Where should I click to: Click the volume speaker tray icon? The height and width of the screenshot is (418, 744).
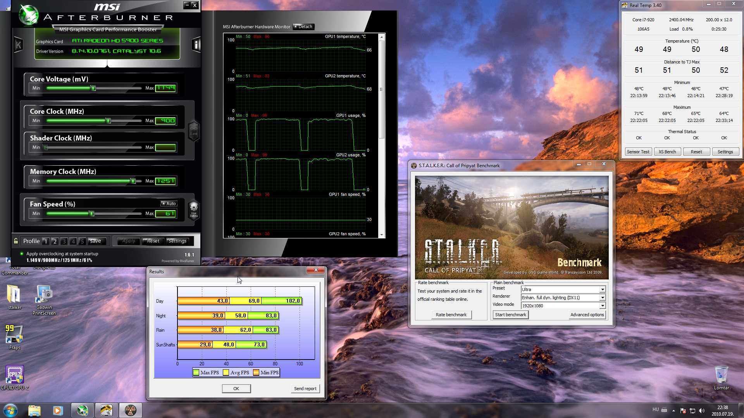[x=702, y=410]
